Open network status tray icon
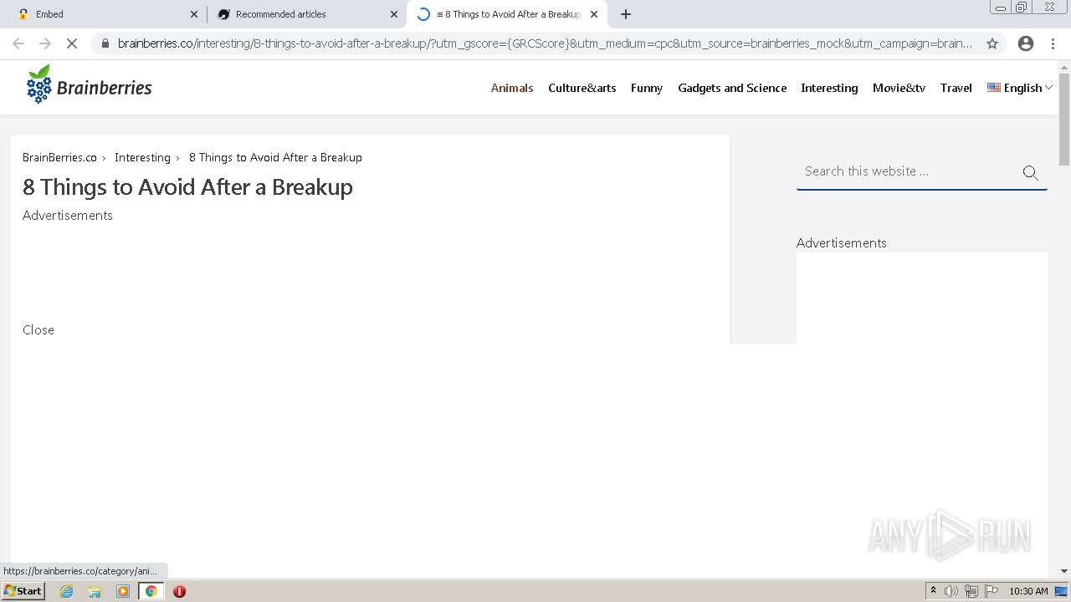This screenshot has height=602, width=1071. (x=971, y=591)
